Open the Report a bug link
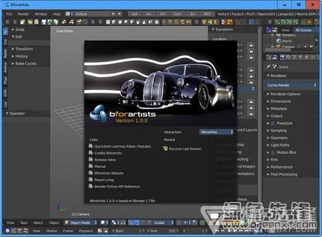 [101, 180]
